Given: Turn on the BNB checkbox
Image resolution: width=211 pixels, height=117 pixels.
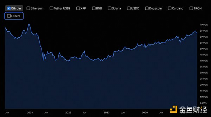Looking at the screenshot, I should click(x=94, y=8).
